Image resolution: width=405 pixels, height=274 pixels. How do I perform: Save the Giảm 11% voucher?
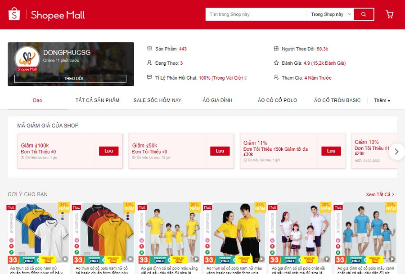[331, 151]
